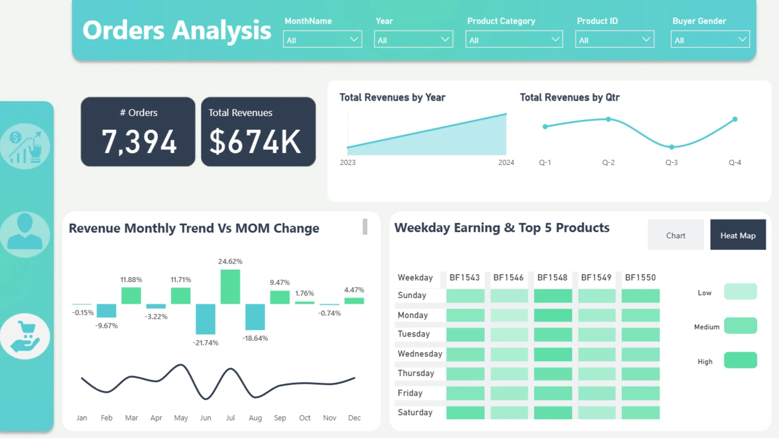Click the Q-3 data point on quarterly chart

click(x=671, y=147)
